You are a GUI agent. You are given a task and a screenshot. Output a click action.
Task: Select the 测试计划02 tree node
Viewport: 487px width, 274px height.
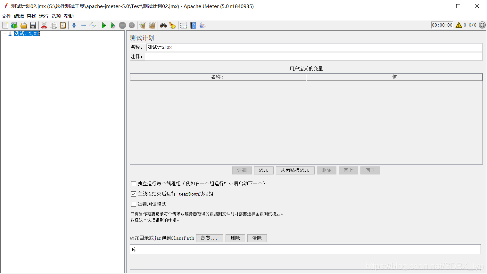27,34
